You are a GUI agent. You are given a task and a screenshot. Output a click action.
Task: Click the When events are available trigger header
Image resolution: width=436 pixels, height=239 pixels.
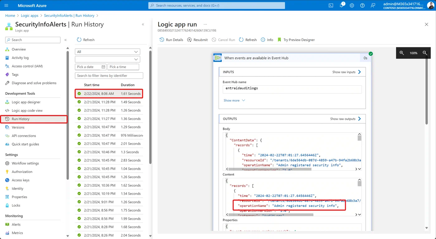[292, 58]
